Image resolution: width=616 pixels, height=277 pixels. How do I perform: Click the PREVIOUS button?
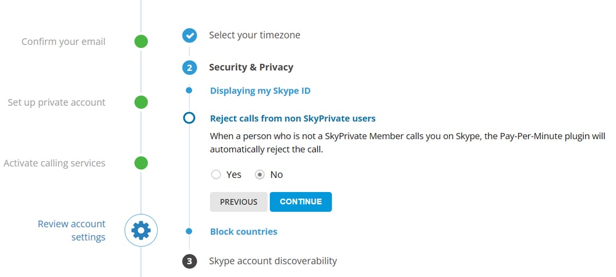point(238,202)
